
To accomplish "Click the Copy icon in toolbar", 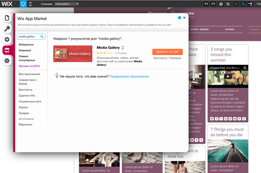I will [221, 4].
